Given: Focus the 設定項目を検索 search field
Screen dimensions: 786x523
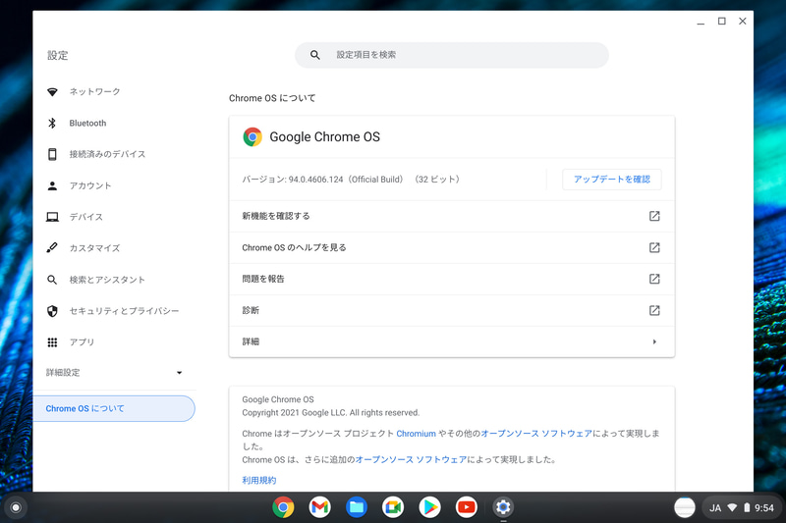Looking at the screenshot, I should tap(452, 55).
